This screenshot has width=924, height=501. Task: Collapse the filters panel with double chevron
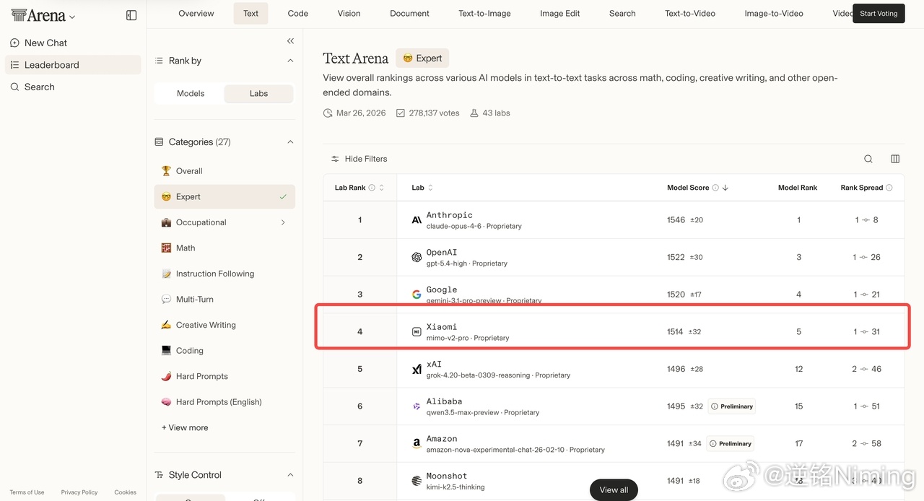(x=290, y=41)
